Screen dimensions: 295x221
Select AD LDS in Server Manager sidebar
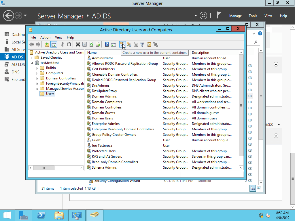coord(13,64)
